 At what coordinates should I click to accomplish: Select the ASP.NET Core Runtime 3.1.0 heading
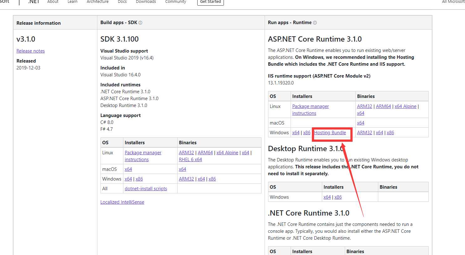pos(315,39)
